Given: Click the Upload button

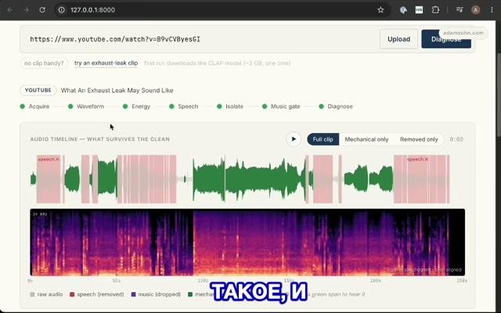Looking at the screenshot, I should (398, 39).
